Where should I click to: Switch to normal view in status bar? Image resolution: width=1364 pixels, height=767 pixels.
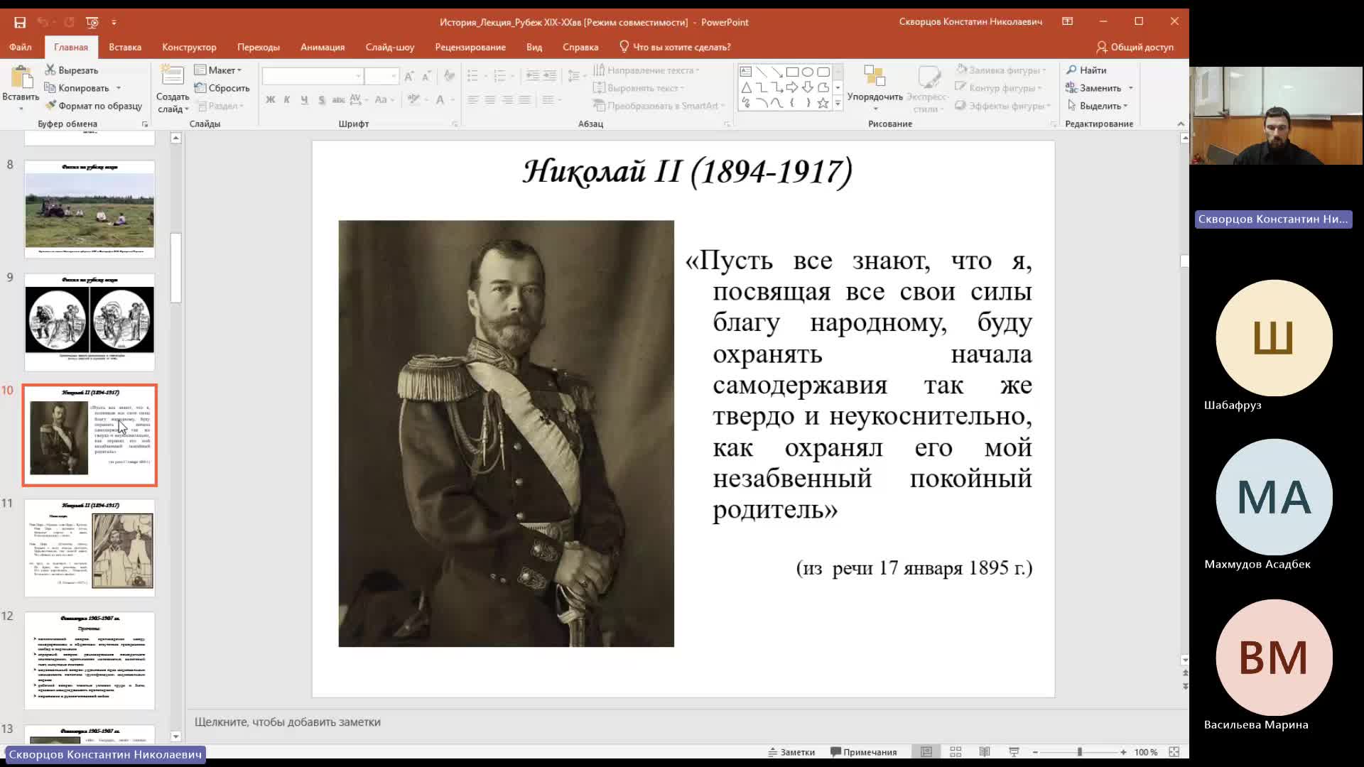(926, 752)
